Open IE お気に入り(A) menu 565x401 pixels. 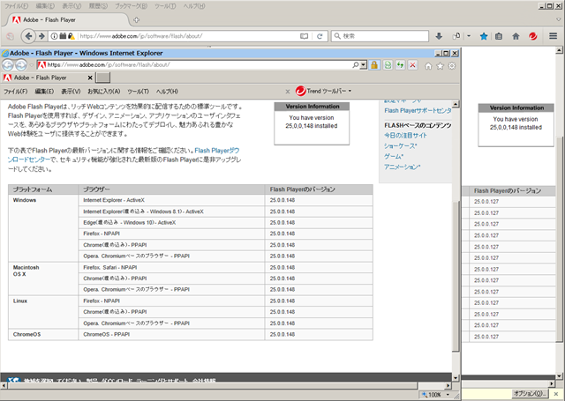click(x=104, y=92)
